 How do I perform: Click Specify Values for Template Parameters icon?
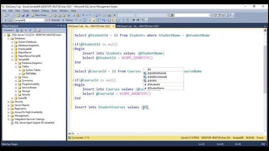coord(143,20)
